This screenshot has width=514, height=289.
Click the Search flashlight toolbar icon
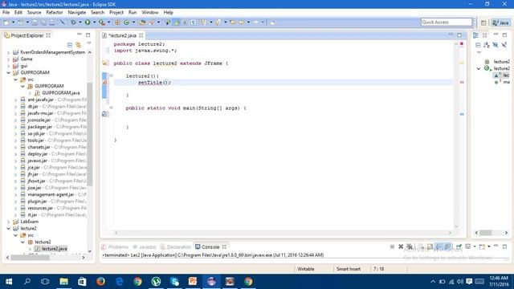coord(152,22)
